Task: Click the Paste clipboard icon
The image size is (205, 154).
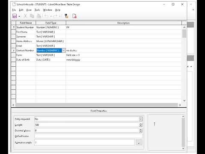Action: [39, 16]
